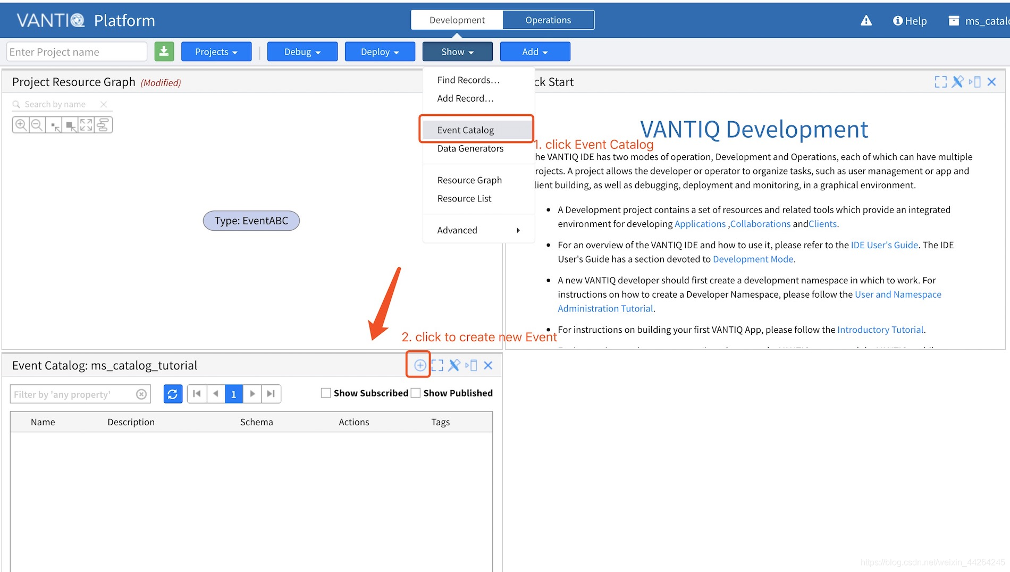Open the Deploy dropdown

pos(380,52)
